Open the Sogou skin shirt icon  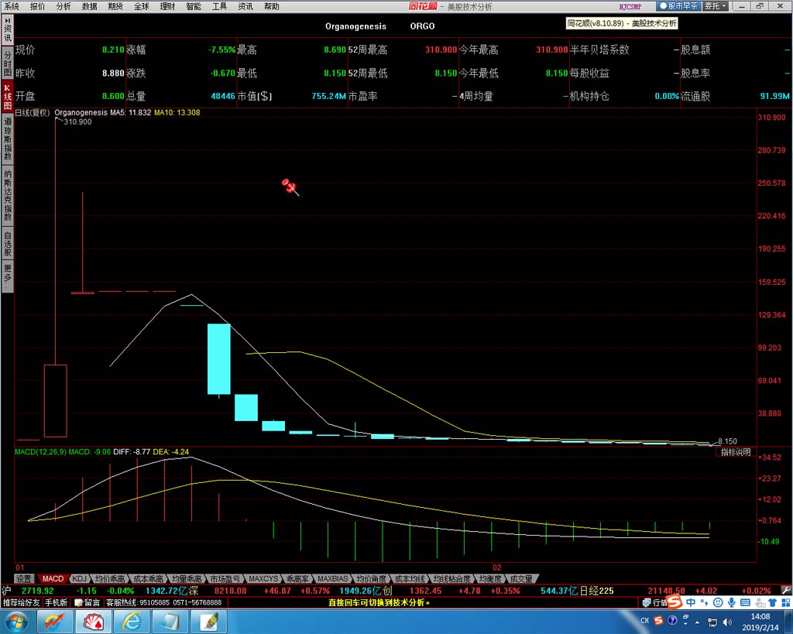772,602
